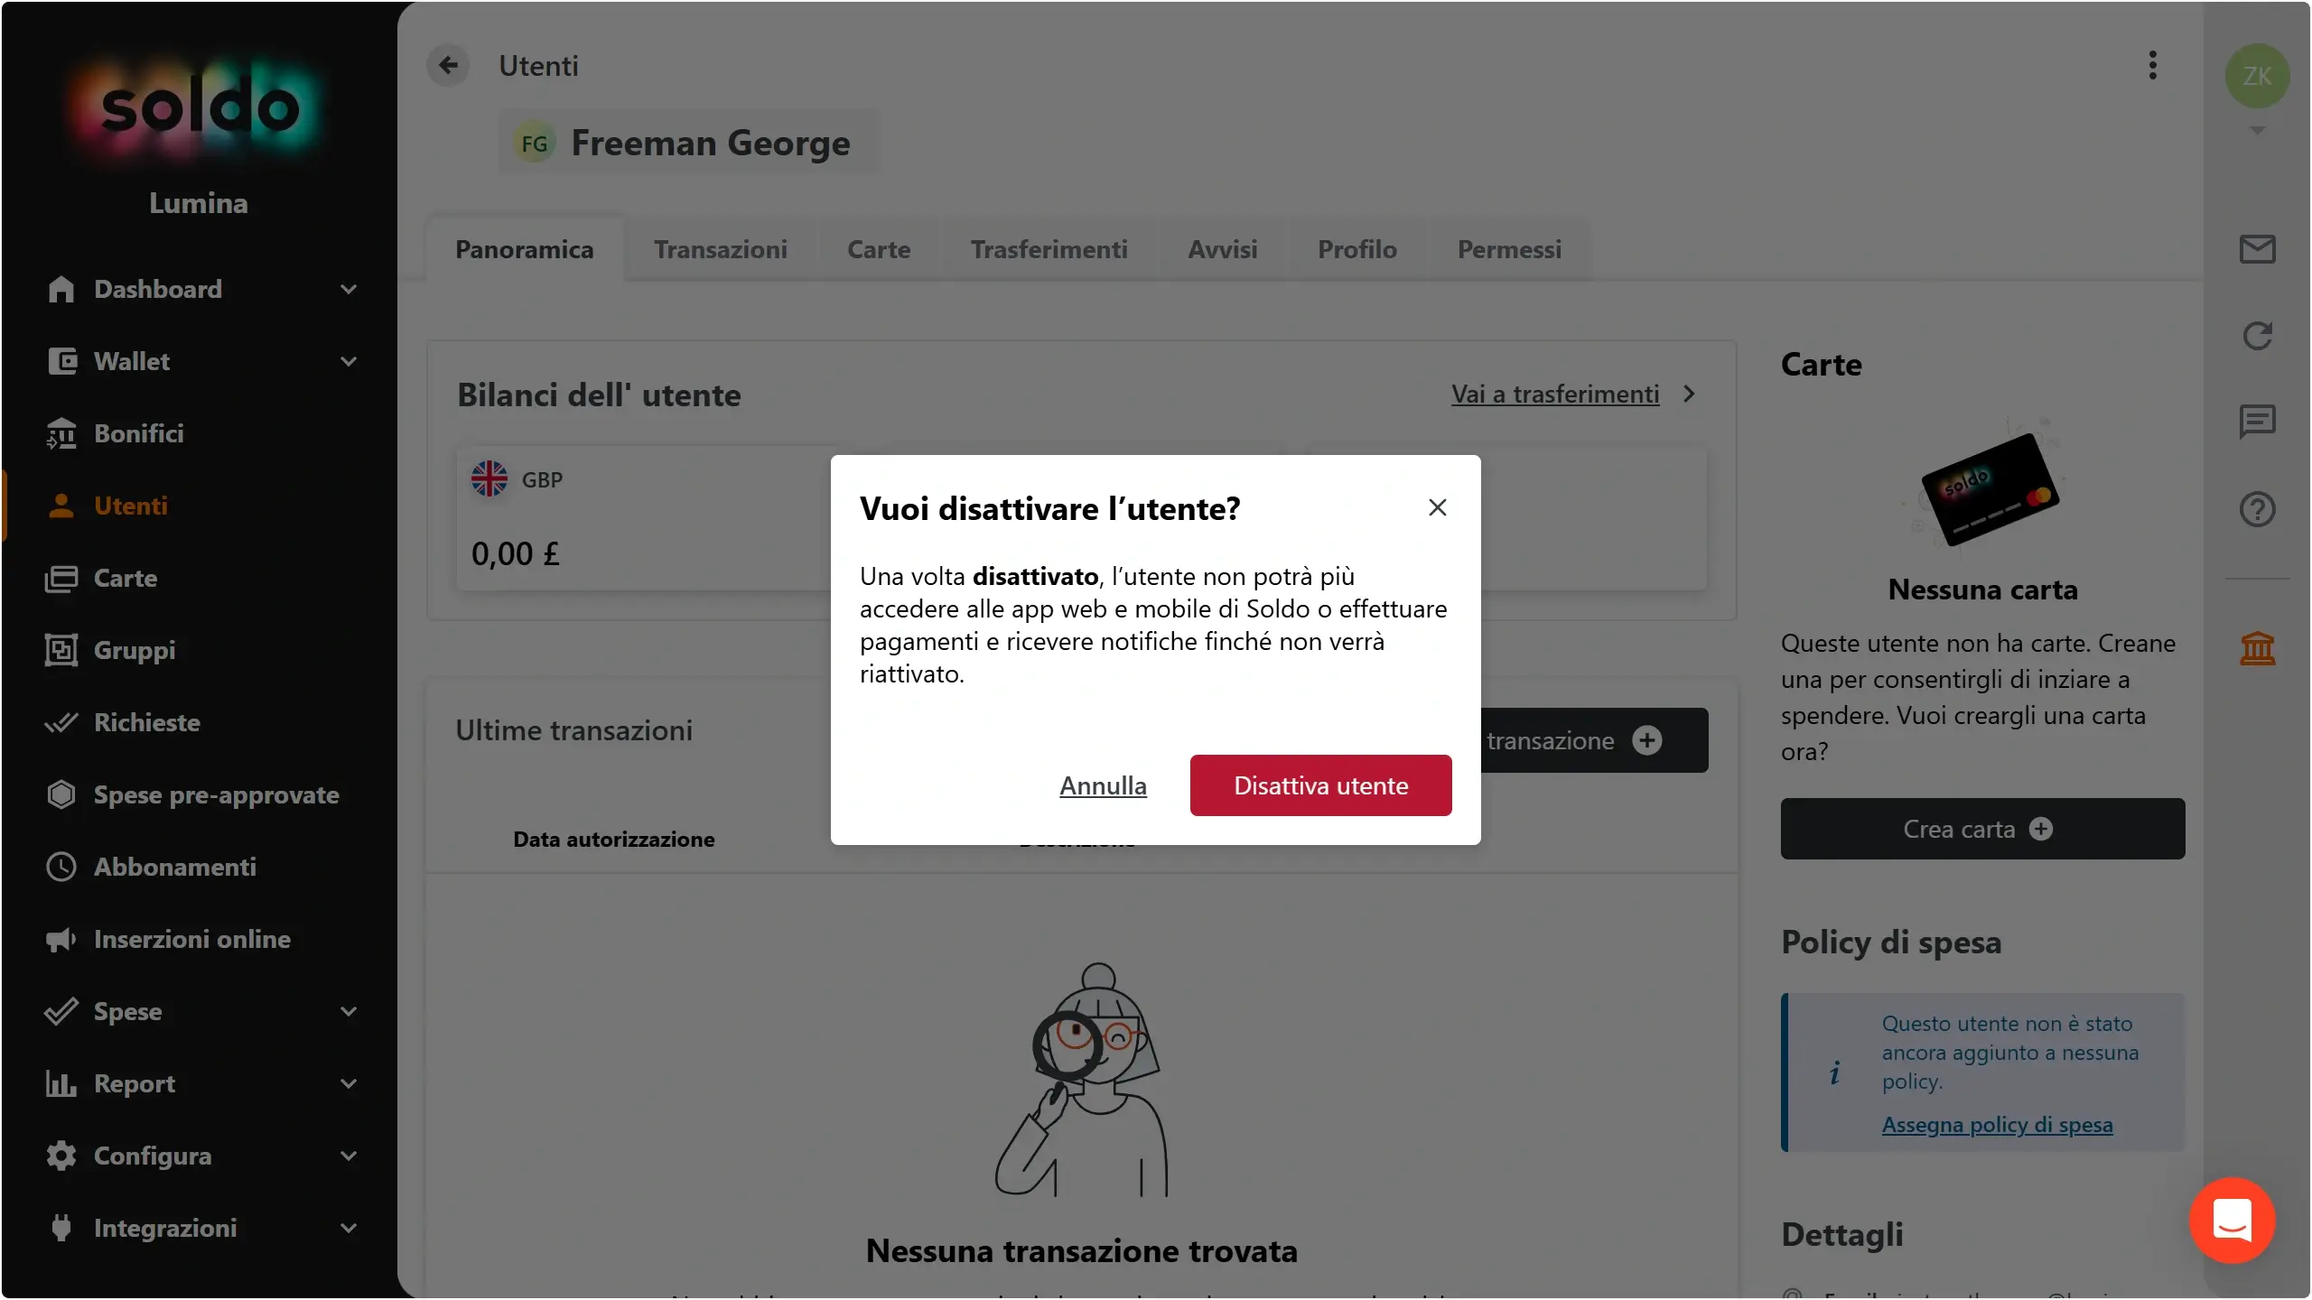Switch to the Permessi tab
The image size is (2312, 1300).
pyautogui.click(x=1509, y=249)
